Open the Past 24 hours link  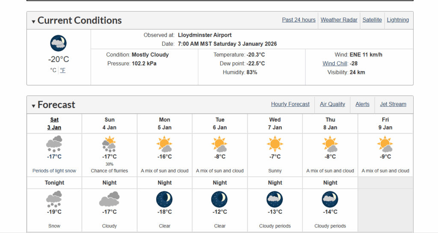299,20
